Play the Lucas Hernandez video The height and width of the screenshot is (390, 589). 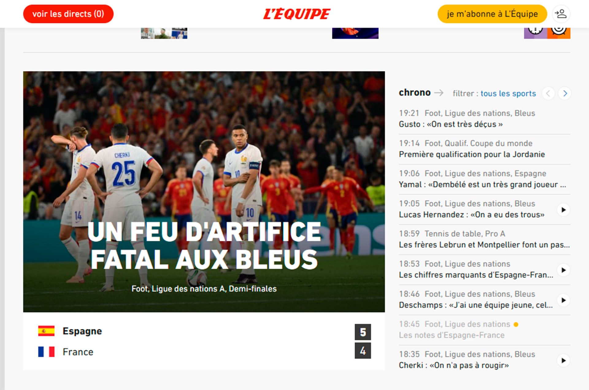(564, 210)
